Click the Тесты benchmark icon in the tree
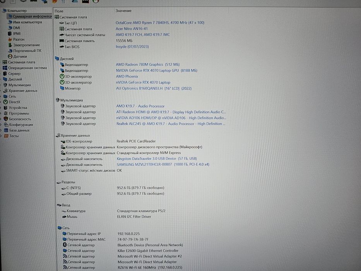This screenshot has width=361, height=271. pos(6,136)
